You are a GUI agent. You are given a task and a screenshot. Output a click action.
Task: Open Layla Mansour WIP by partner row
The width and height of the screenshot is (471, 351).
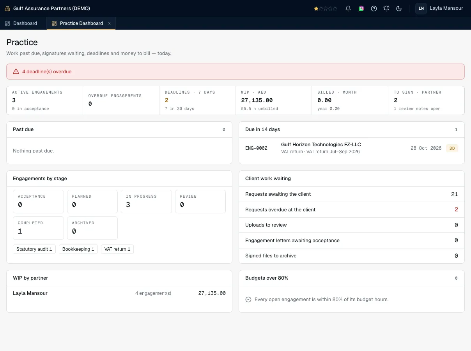pos(119,293)
